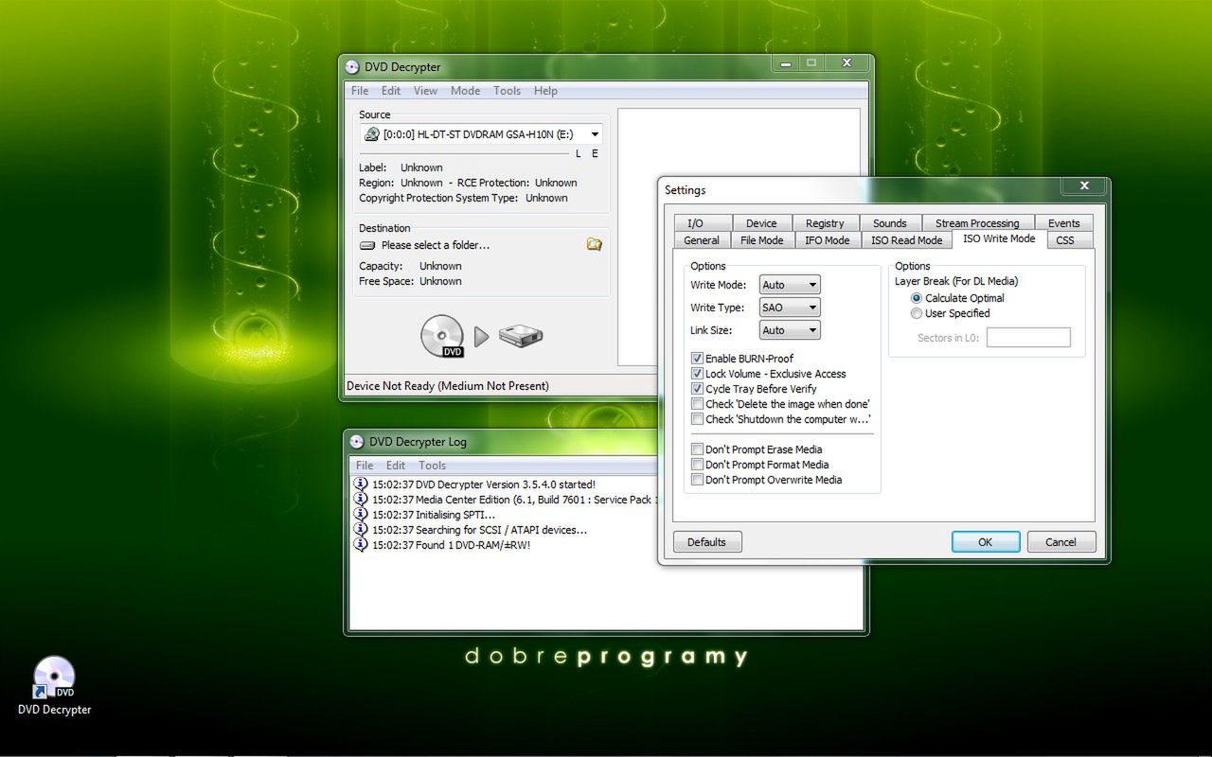Open Edit menu in Log window
Screen dimensions: 1212x757
396,466
